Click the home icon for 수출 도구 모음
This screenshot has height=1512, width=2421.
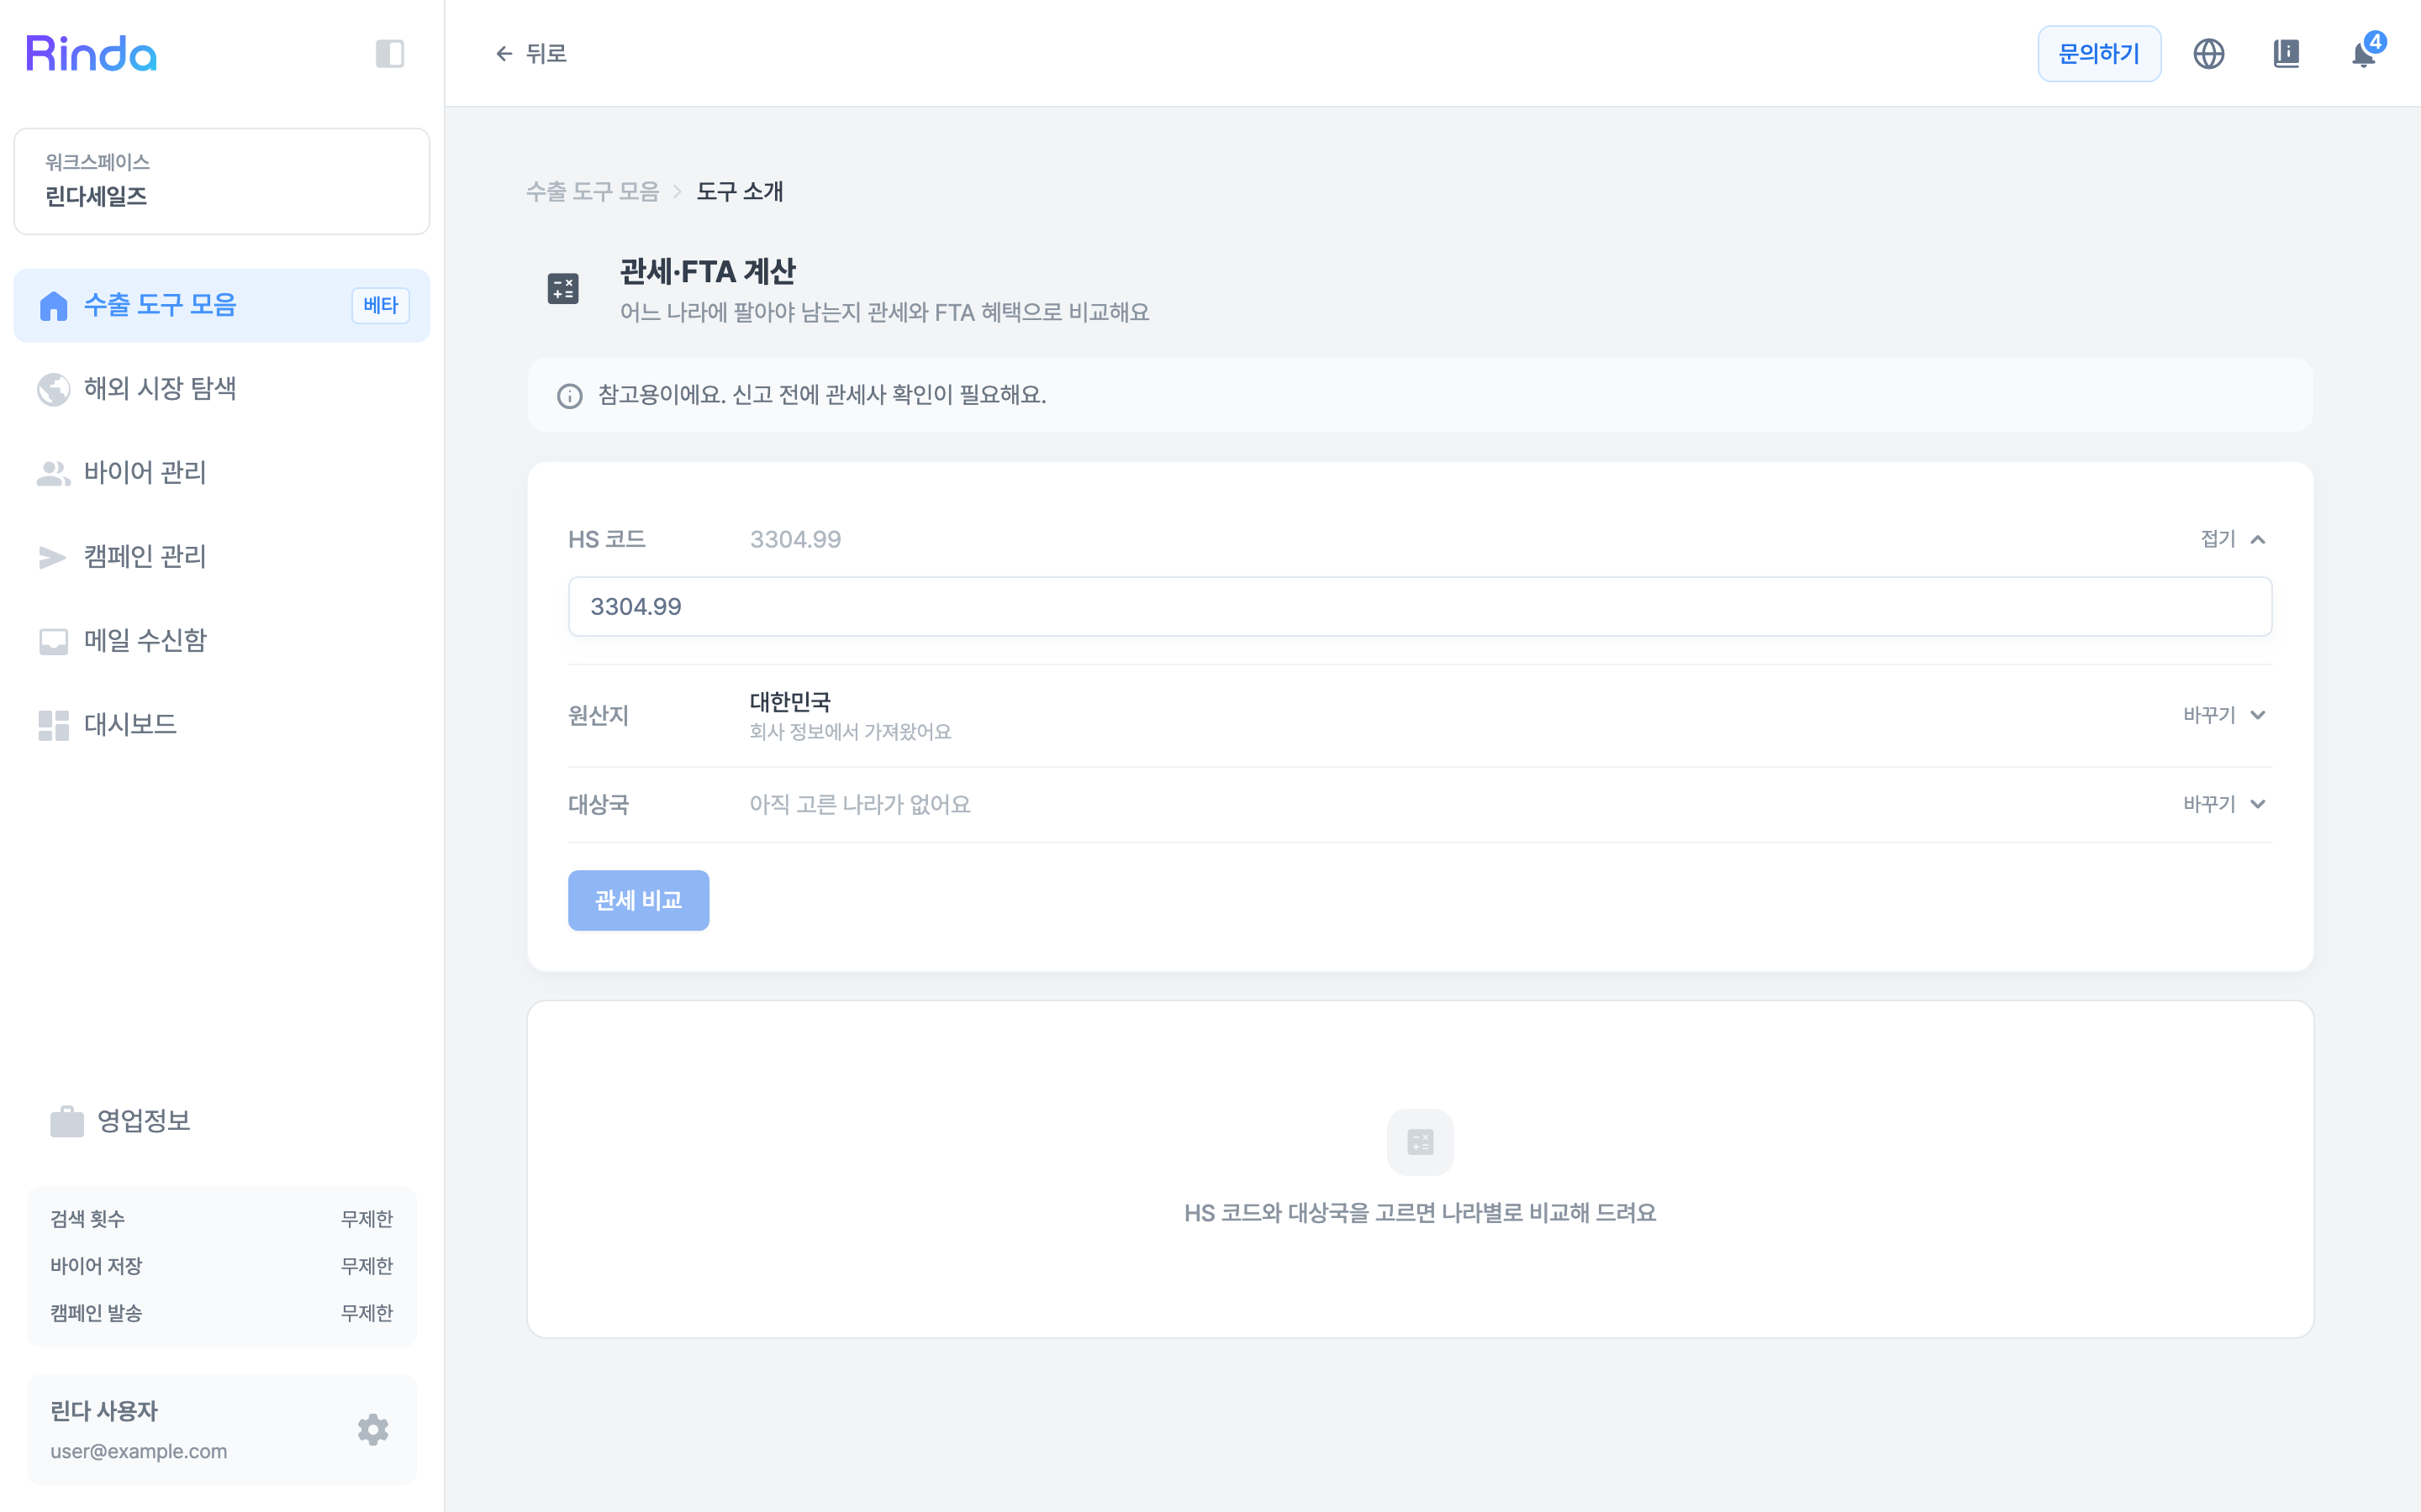[x=53, y=305]
